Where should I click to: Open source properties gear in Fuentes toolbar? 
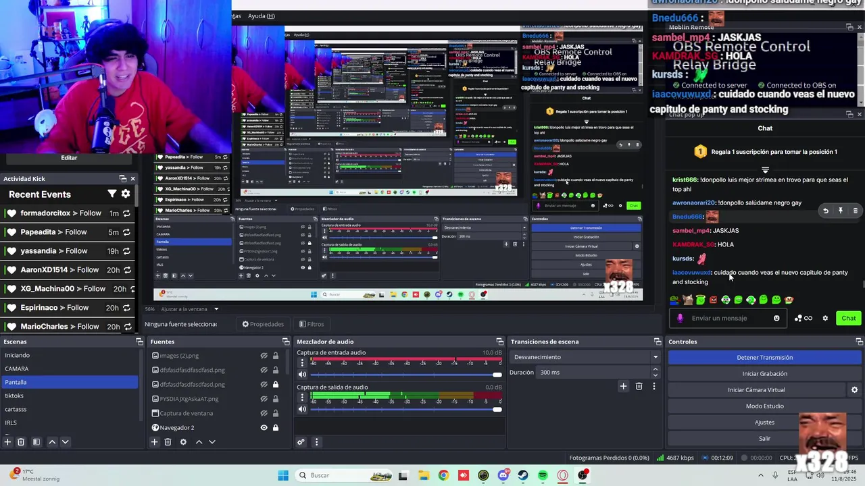[x=183, y=442]
